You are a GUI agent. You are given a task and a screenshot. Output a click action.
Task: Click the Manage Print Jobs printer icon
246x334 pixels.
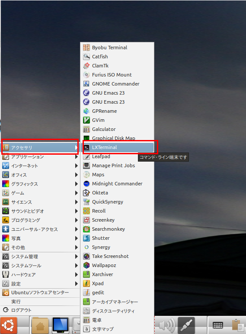[x=86, y=165]
